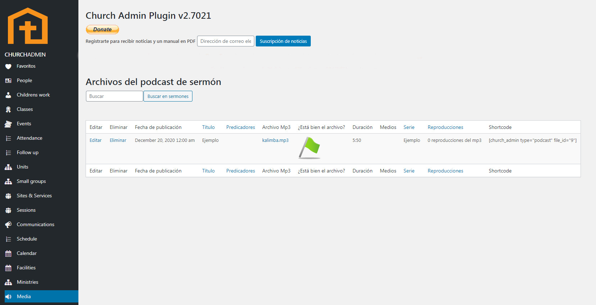Open the Calendar icon in sidebar
This screenshot has width=596, height=305.
tap(8, 254)
